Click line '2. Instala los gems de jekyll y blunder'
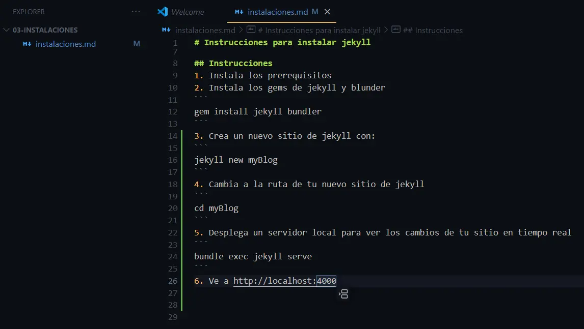Image resolution: width=584 pixels, height=329 pixels. 290,88
